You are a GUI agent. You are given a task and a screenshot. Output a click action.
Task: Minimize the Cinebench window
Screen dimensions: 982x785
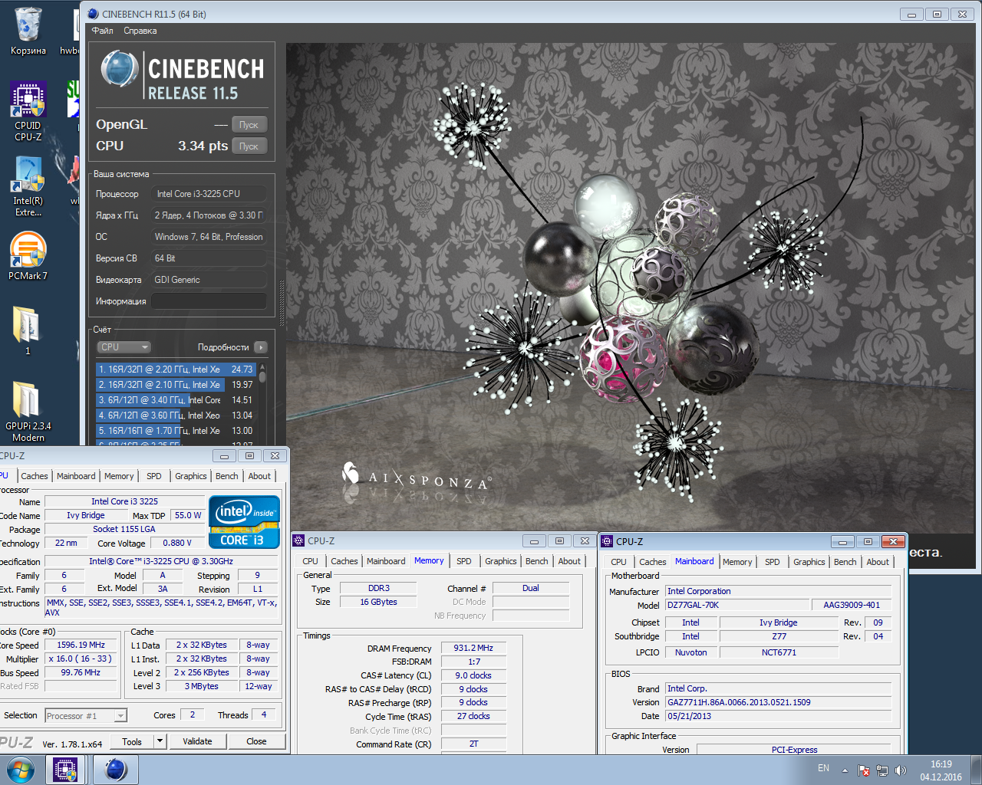tap(911, 14)
